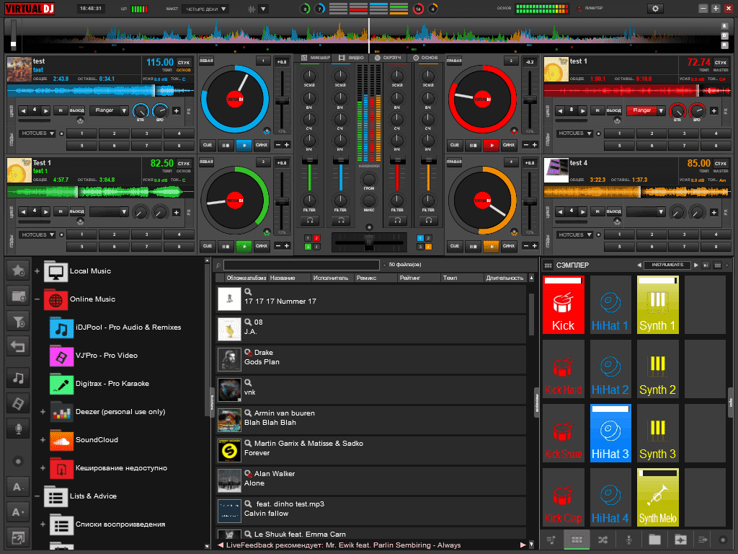Viewport: 738px width, 554px height.
Task: Open the deck 2 Flanger effect dropdown arrow
Action: [661, 110]
